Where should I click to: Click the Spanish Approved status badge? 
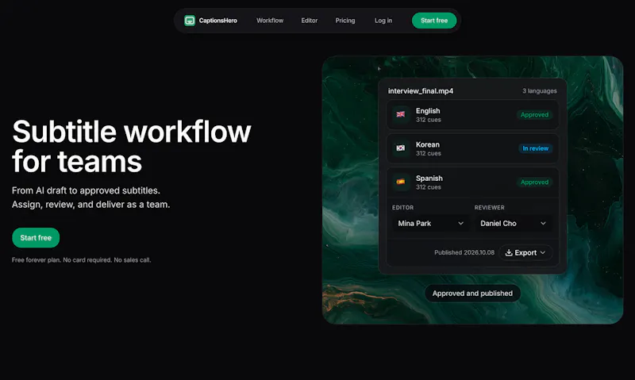(x=534, y=182)
